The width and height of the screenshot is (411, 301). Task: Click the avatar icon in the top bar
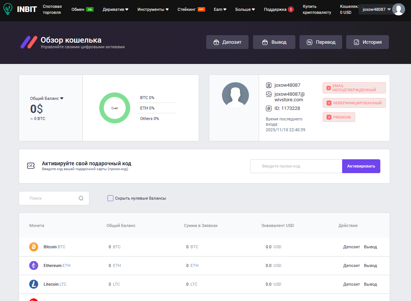399,9
